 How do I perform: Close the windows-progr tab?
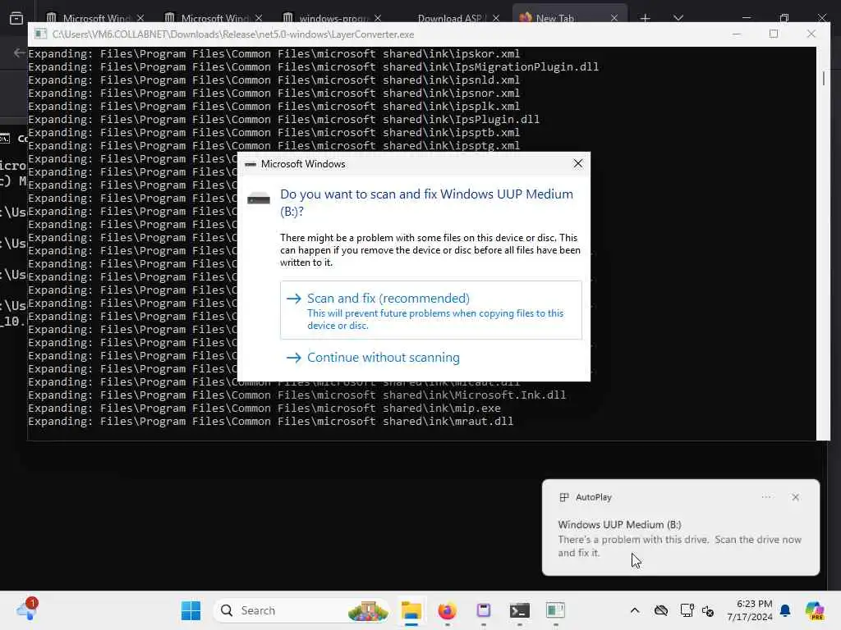[378, 18]
